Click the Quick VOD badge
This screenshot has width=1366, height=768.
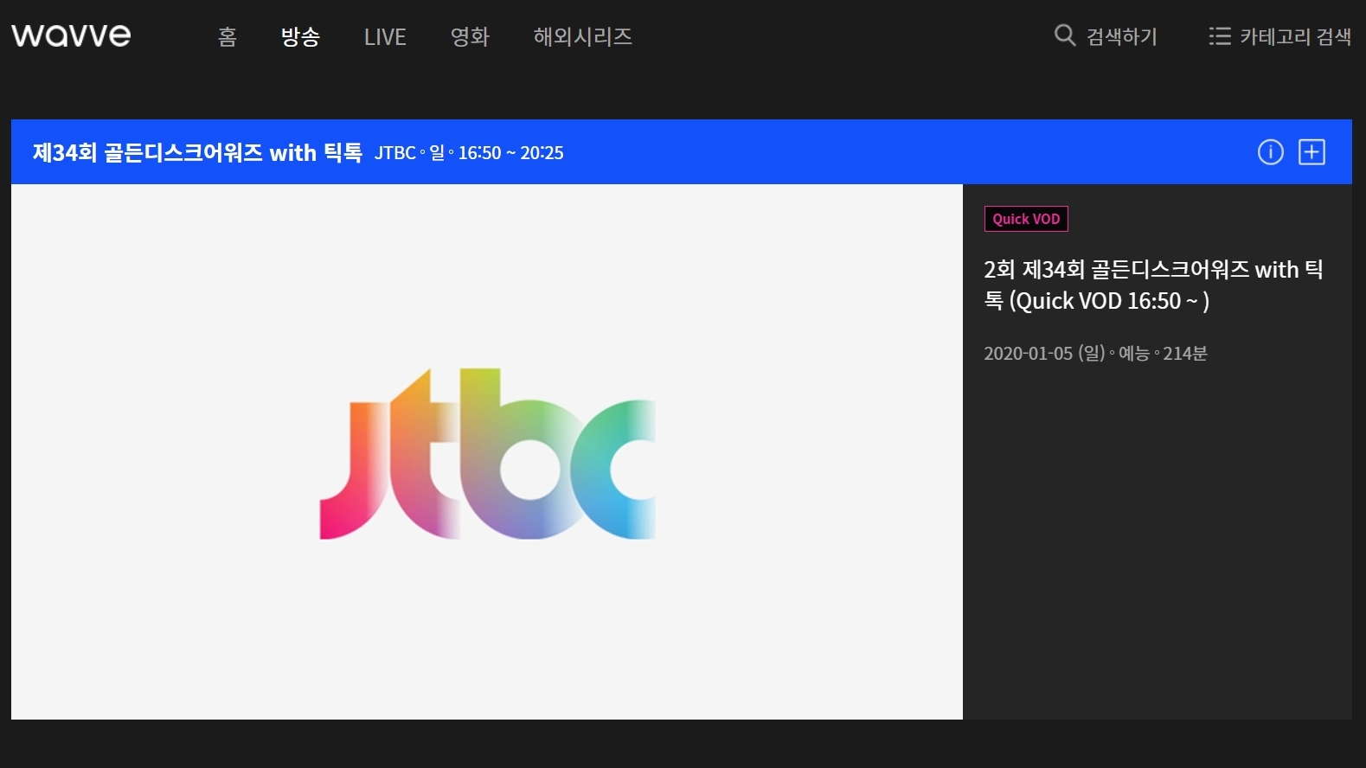pos(1026,219)
